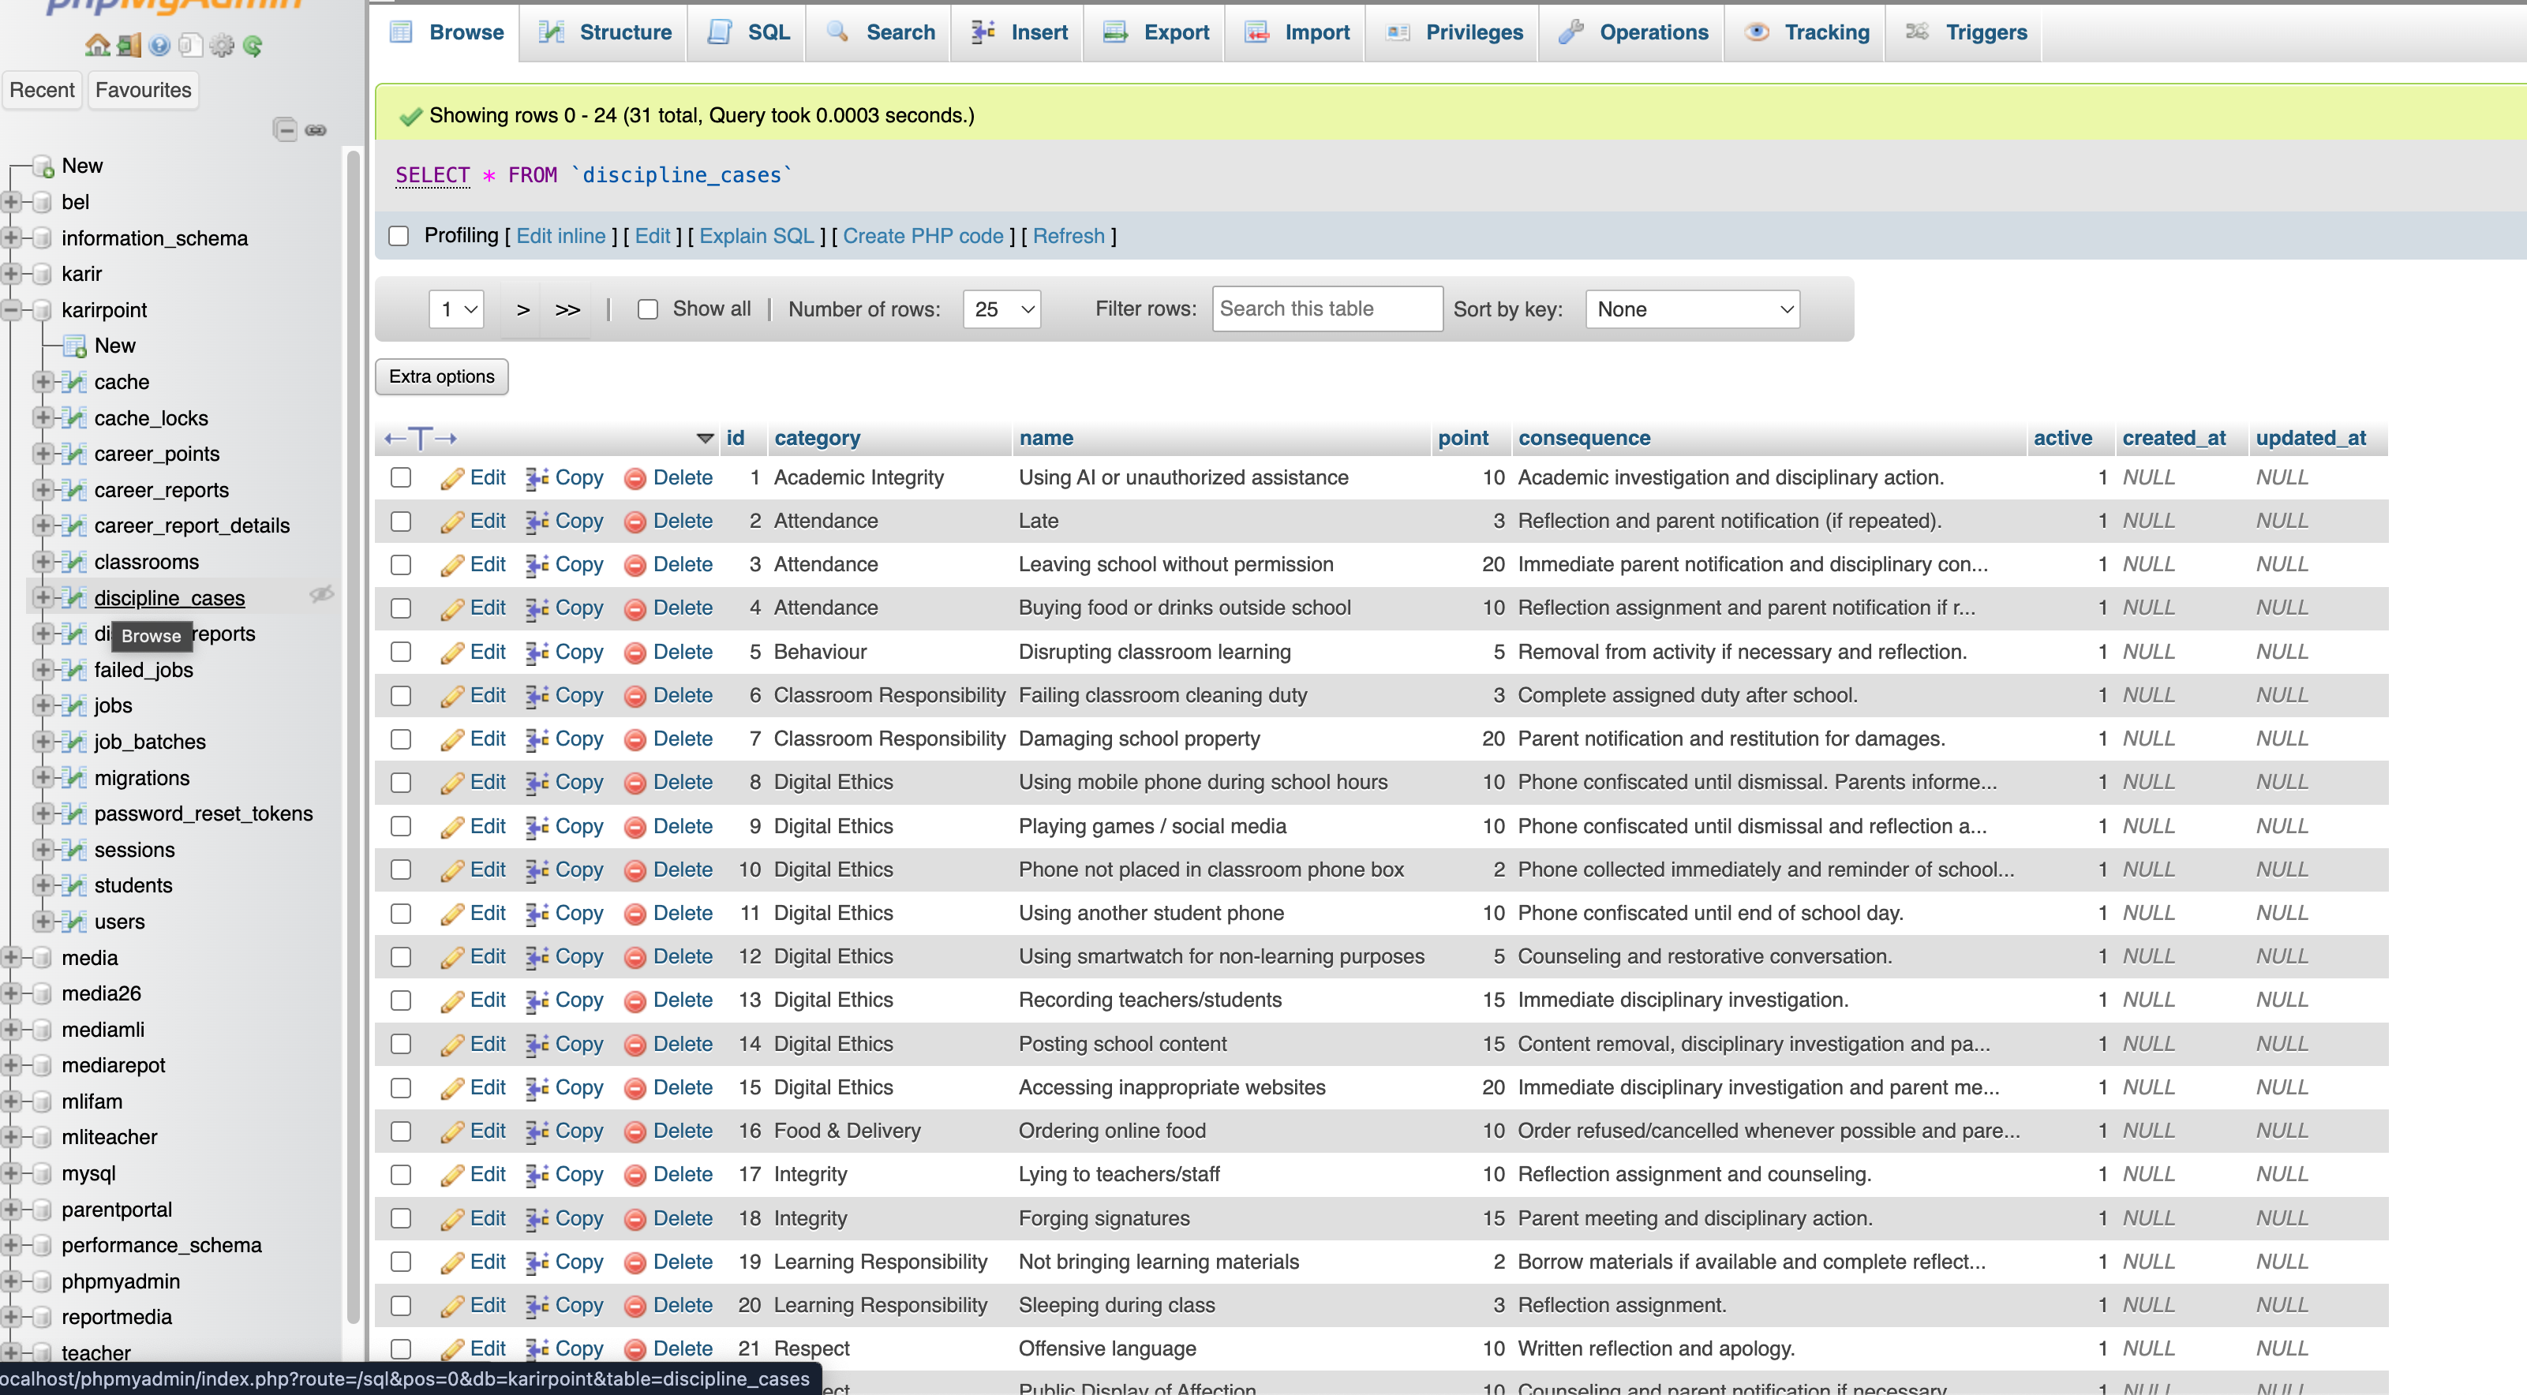Click the students table icon in tree
Screen dimensions: 2527x1395
coord(73,884)
